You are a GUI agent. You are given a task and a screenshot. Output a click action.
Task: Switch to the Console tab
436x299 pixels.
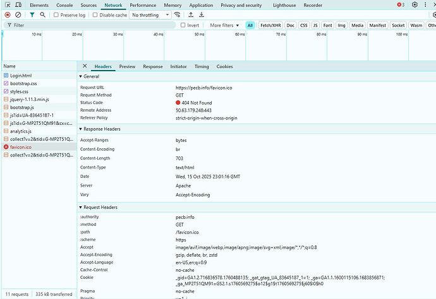64,5
